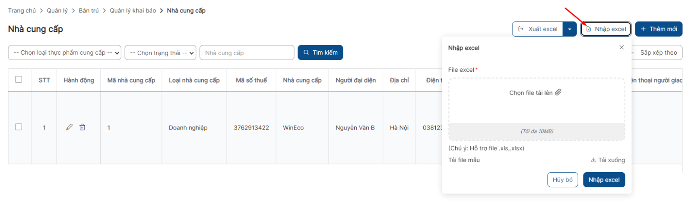Click the trash delete icon for WinEco

[82, 127]
